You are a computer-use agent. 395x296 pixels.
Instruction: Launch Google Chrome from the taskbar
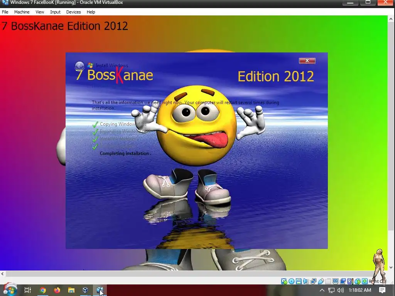pyautogui.click(x=43, y=290)
